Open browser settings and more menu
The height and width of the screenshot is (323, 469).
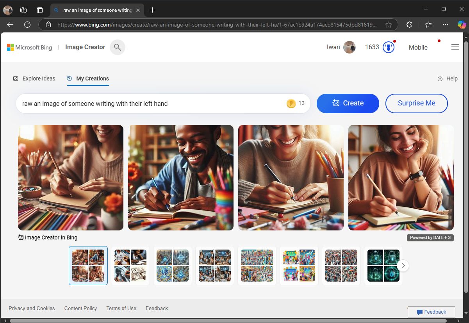pyautogui.click(x=446, y=25)
